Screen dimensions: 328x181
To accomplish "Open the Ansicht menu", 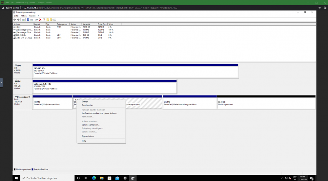I will coord(32,16).
